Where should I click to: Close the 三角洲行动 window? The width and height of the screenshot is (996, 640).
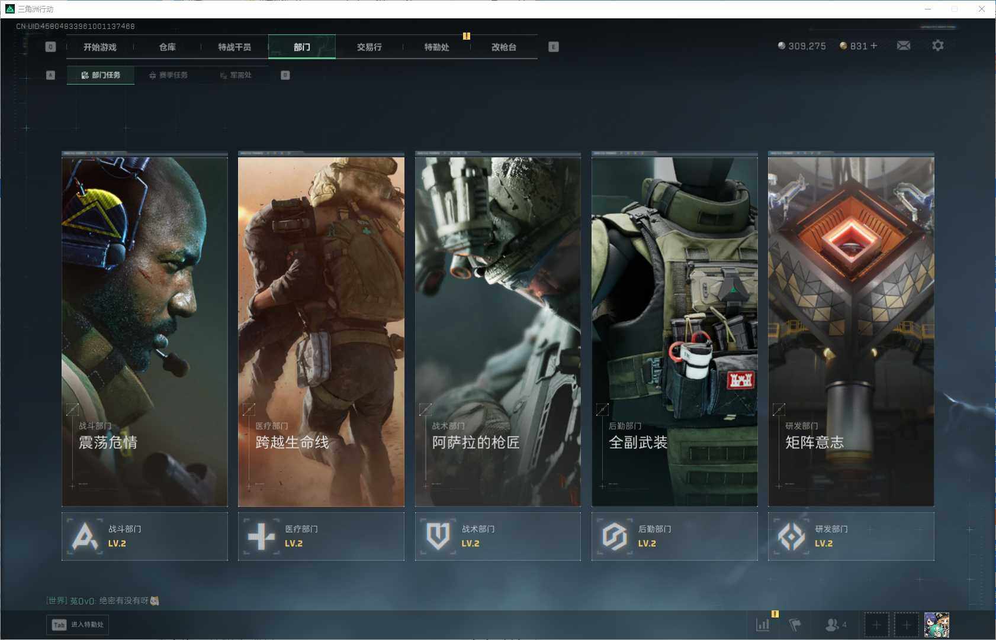point(982,9)
